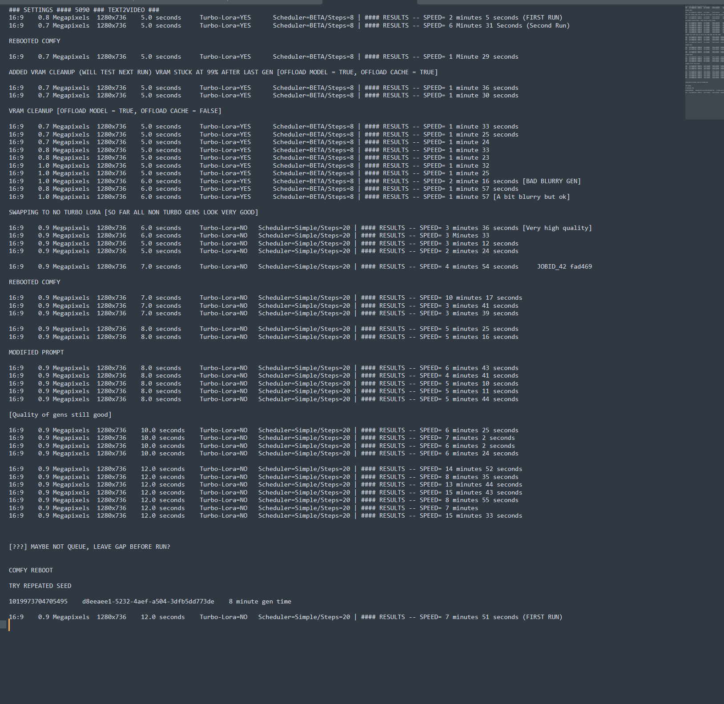The width and height of the screenshot is (724, 704).
Task: Click the "[Quality of gens still good]" note
Action: [60, 415]
